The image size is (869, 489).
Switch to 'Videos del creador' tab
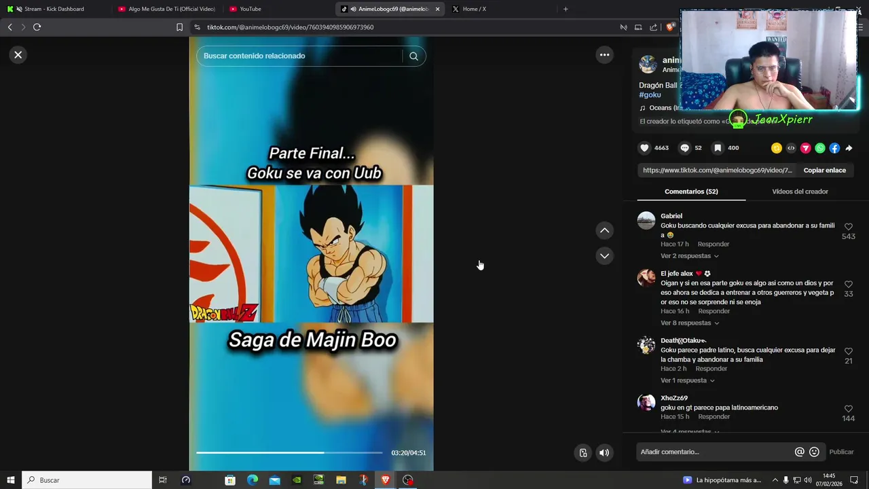click(x=800, y=192)
